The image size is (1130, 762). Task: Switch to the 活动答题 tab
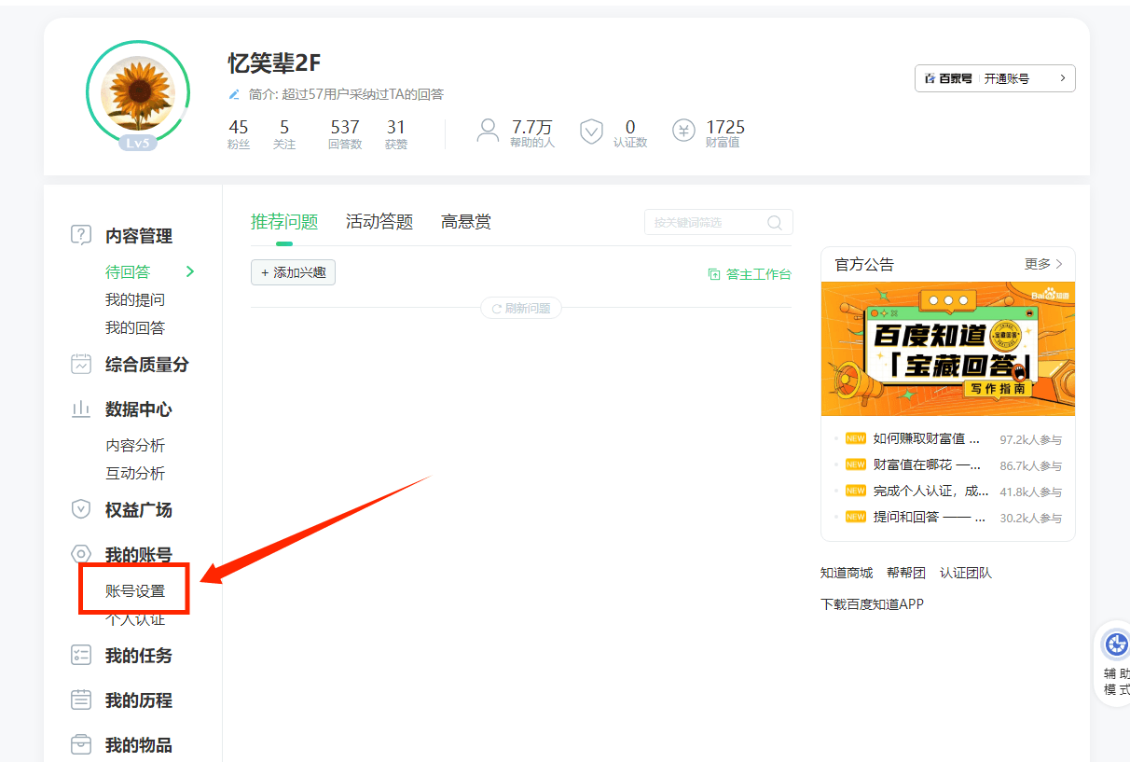379,222
